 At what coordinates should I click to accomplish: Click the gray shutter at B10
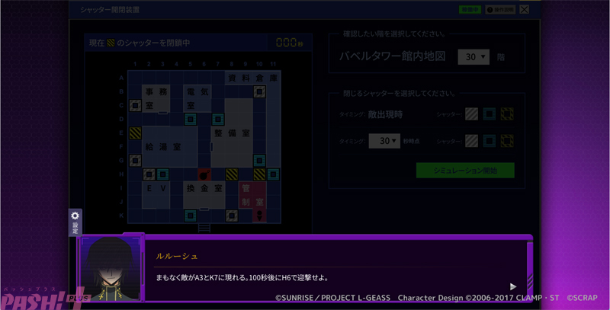260,91
